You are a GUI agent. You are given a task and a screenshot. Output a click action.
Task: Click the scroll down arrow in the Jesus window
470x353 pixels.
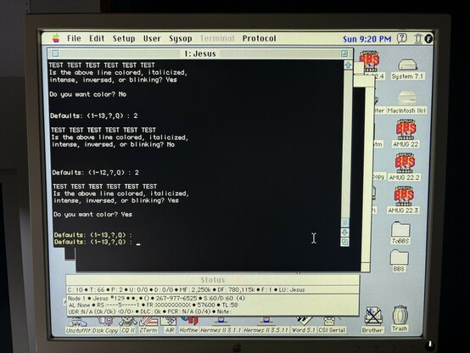coord(344,233)
